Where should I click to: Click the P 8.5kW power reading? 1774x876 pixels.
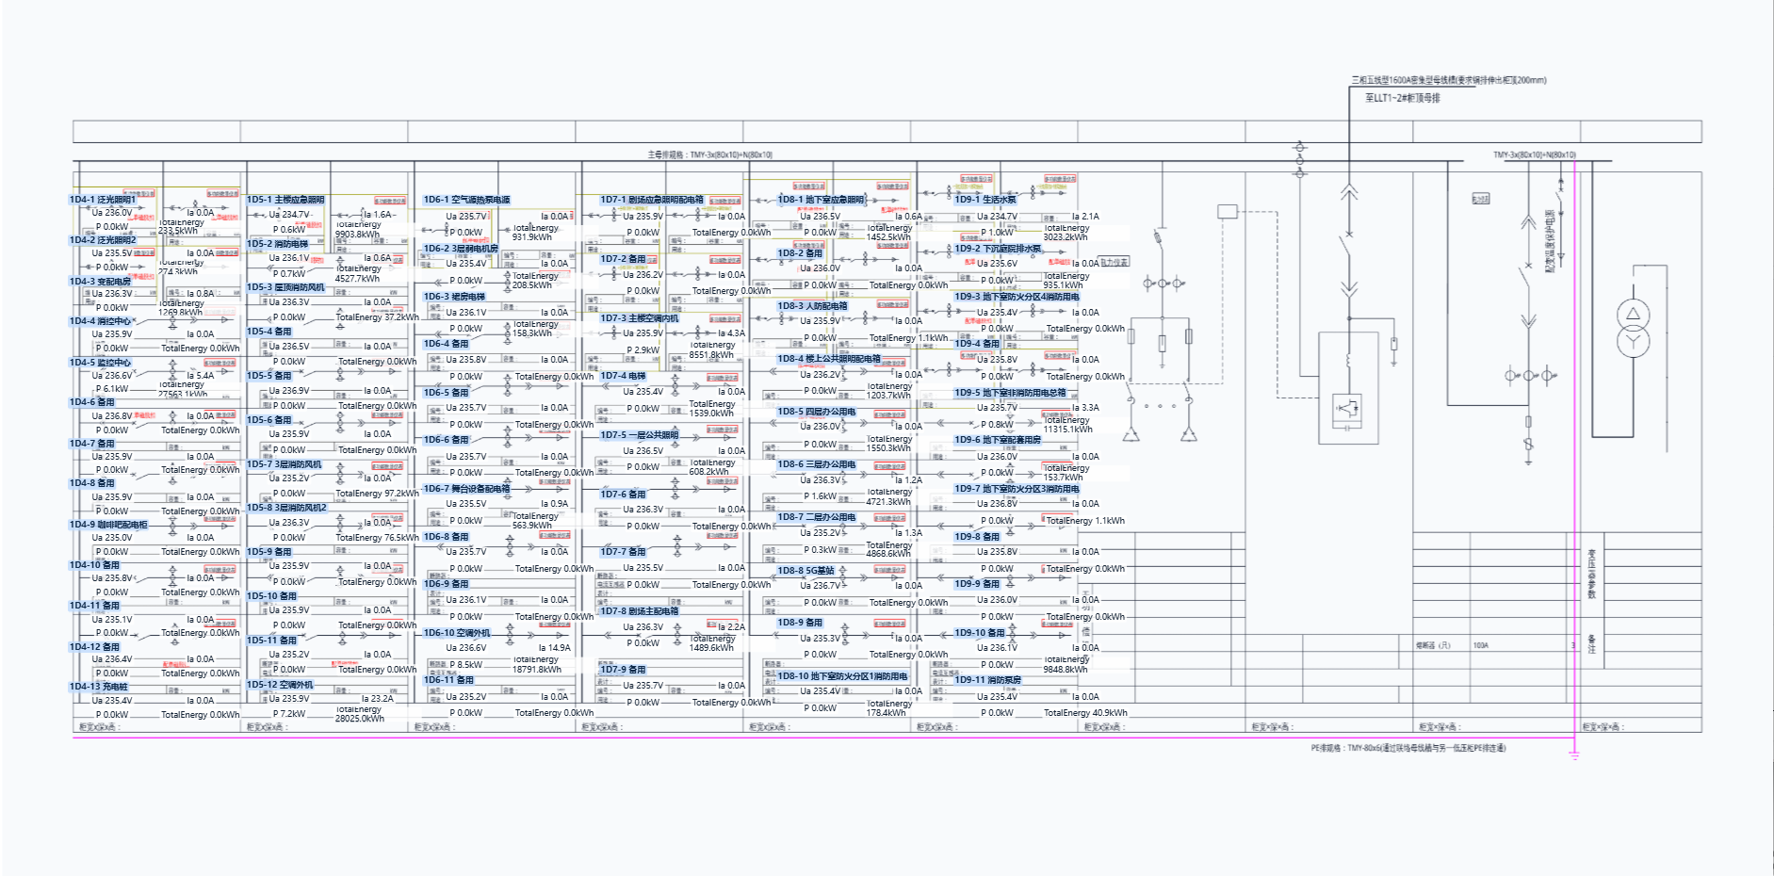click(466, 665)
